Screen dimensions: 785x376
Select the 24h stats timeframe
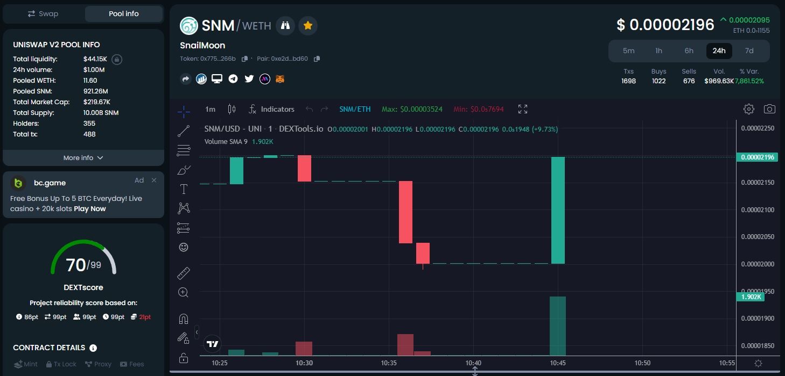click(x=719, y=50)
